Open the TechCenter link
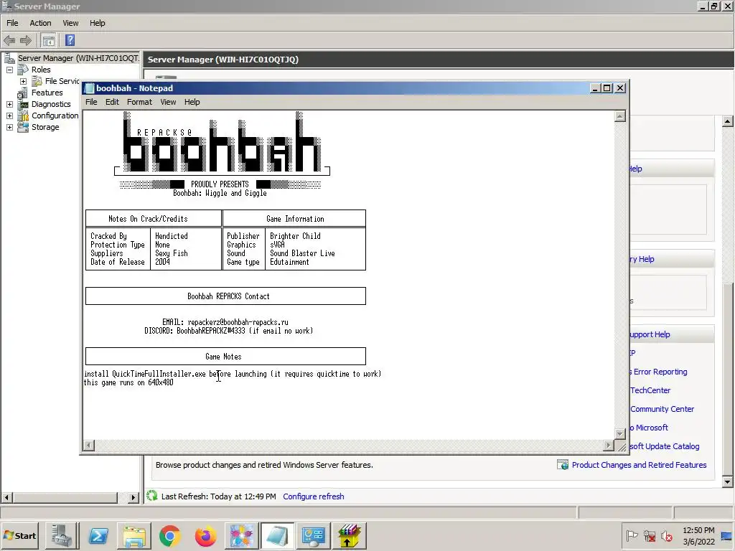Viewport: 735px width, 551px height. pyautogui.click(x=650, y=390)
